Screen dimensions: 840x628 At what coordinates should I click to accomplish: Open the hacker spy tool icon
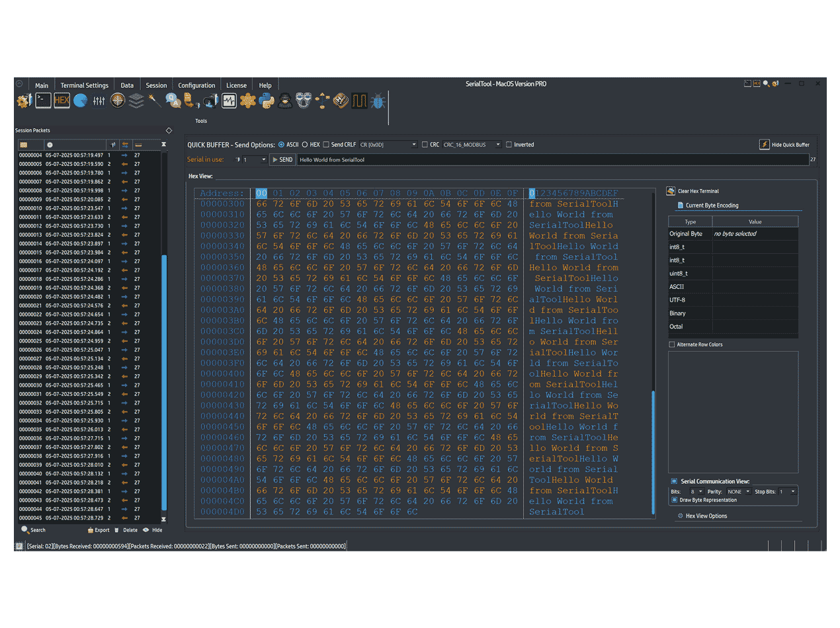tap(285, 101)
